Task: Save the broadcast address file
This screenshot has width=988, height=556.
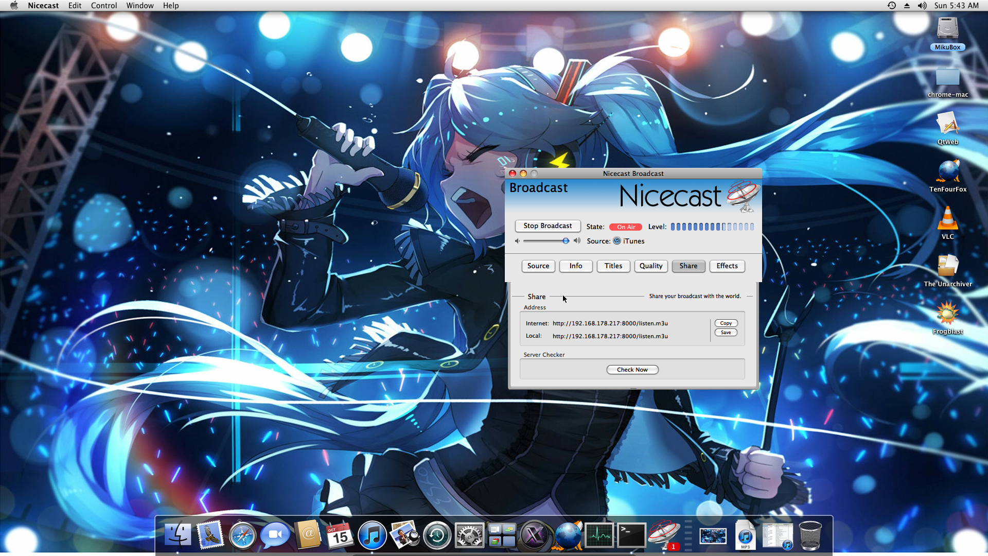Action: click(x=726, y=333)
